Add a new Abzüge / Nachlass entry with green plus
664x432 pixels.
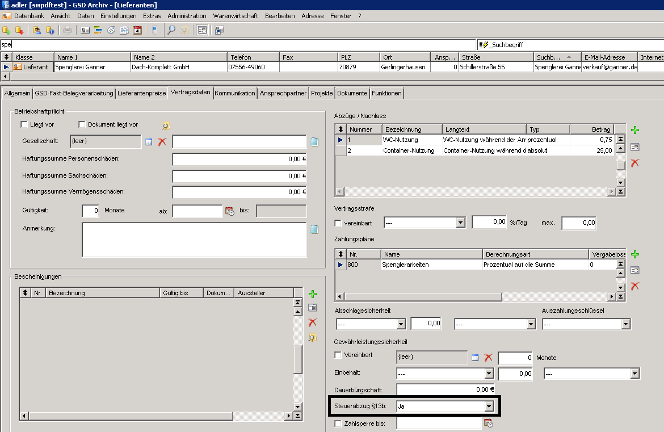click(635, 130)
